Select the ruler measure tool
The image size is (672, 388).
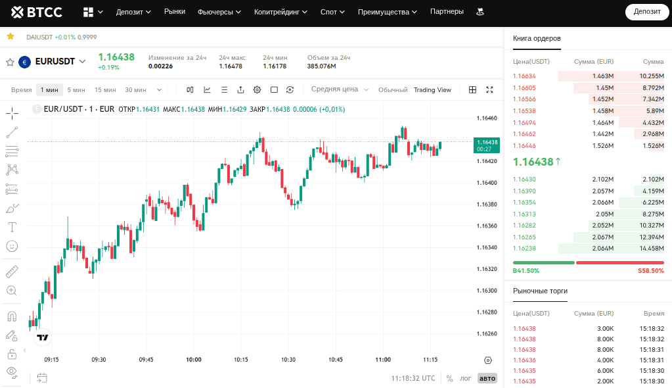[x=12, y=271]
